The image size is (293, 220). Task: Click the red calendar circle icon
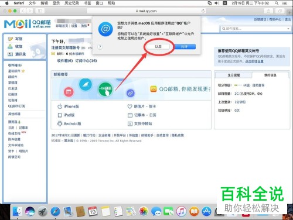point(69,92)
